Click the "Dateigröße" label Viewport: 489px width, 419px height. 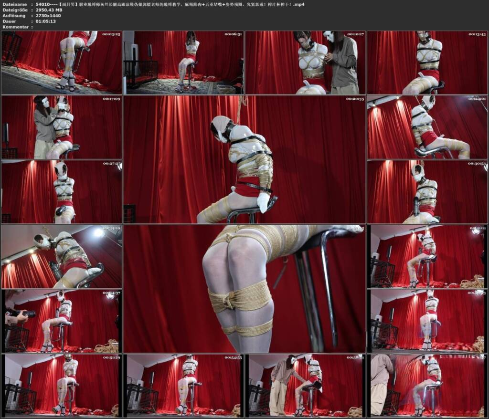coord(15,10)
